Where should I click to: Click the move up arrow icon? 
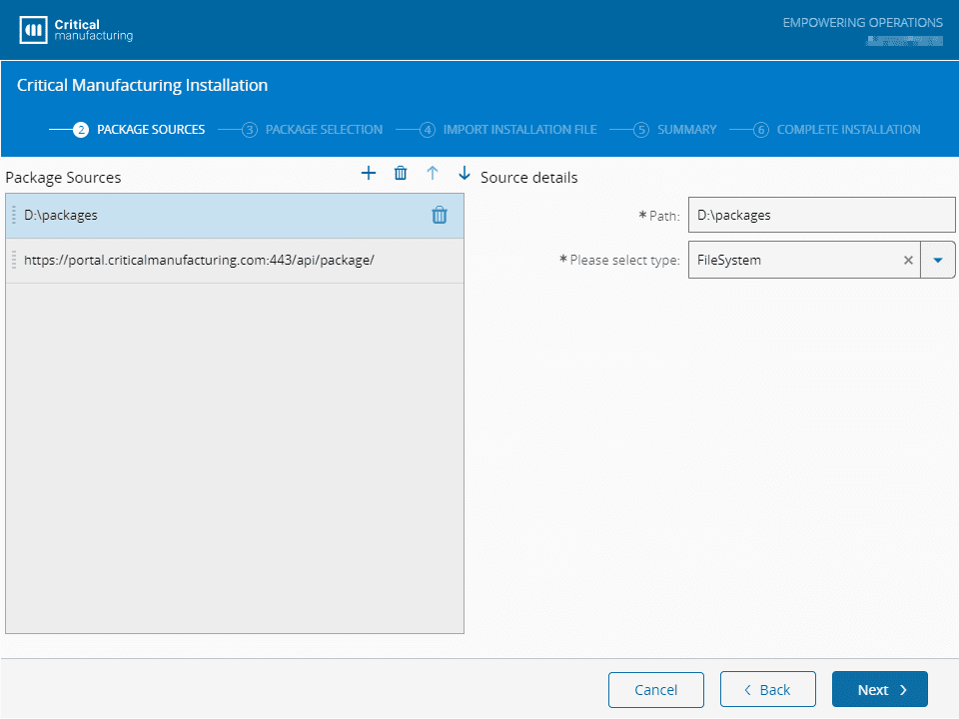(x=433, y=174)
